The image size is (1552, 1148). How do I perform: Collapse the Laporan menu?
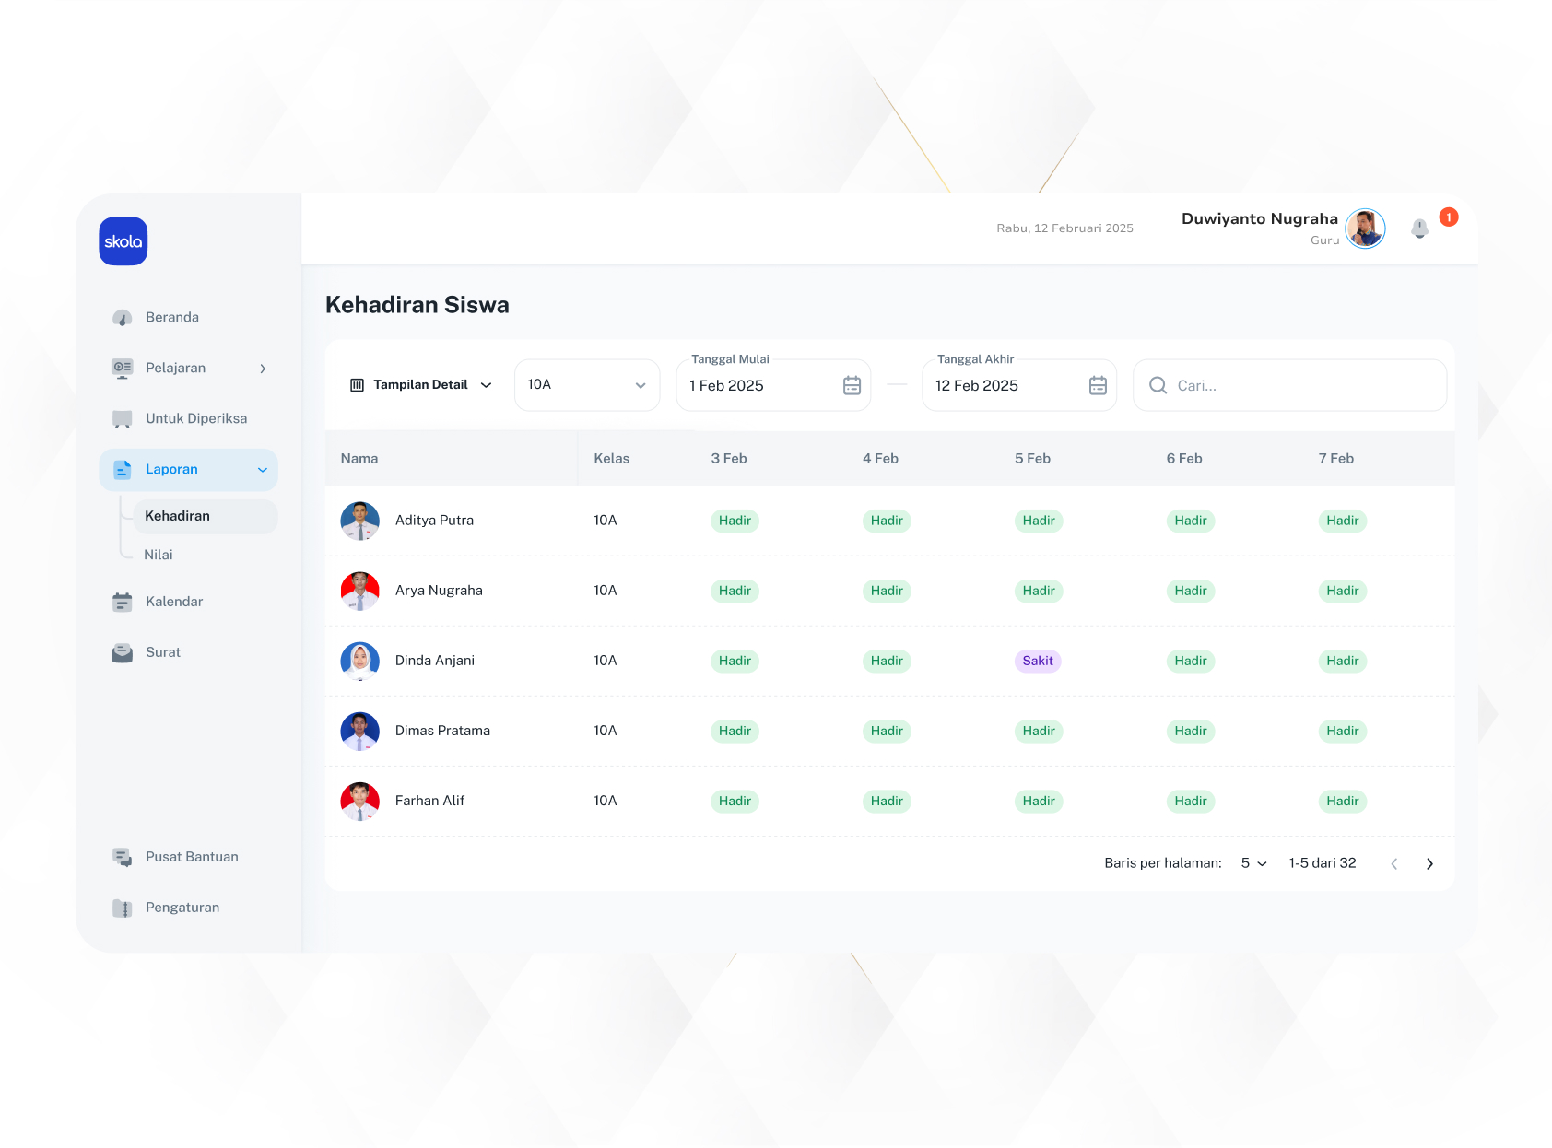click(263, 470)
